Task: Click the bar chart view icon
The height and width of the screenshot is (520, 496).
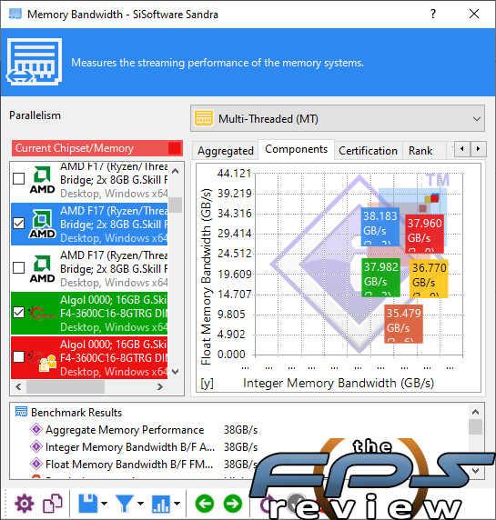Action: [x=161, y=504]
